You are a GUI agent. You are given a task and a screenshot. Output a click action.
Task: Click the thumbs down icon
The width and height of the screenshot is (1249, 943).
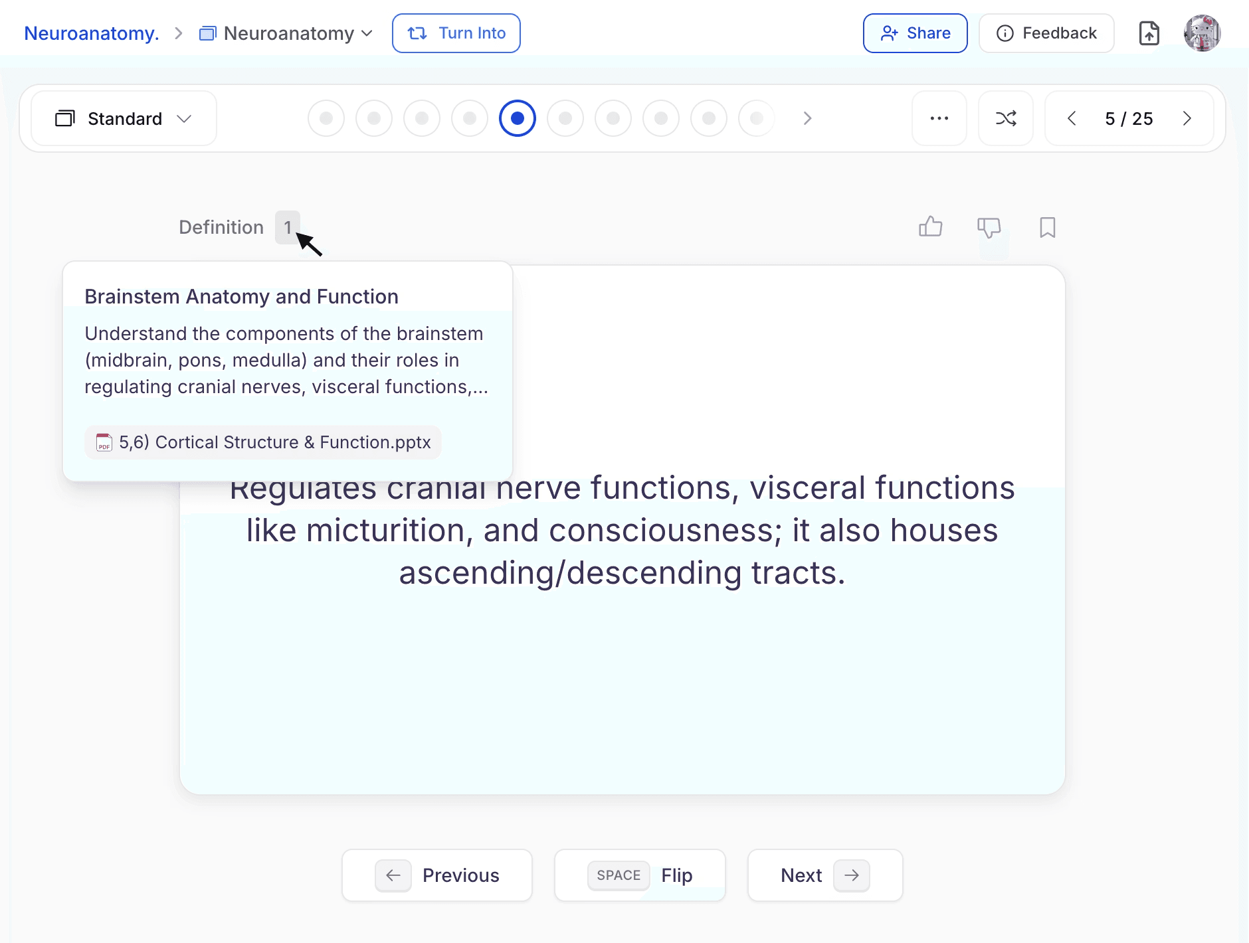(x=989, y=227)
